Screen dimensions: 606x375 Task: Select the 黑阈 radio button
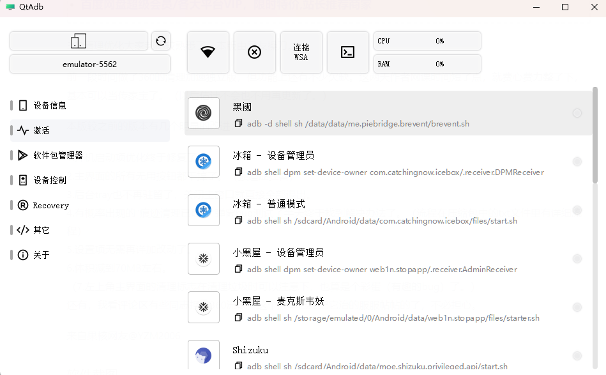577,113
